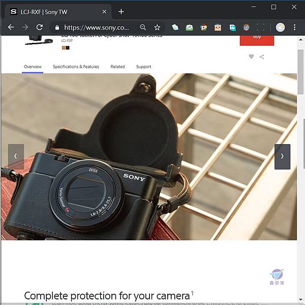Click 'Complete protection for your camera' heading
Viewport: 305px width, 305px height.
[x=107, y=296]
